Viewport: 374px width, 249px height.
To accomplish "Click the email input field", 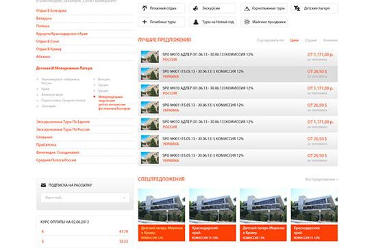I will [85, 198].
